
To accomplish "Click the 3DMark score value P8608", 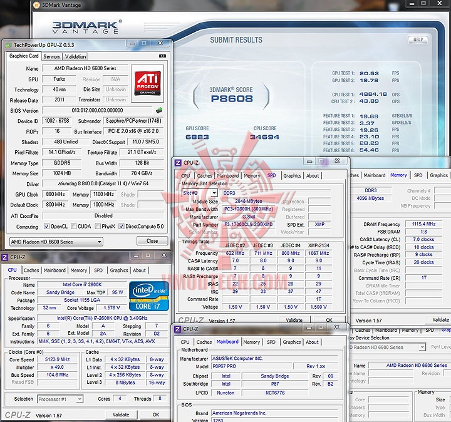I will (232, 98).
